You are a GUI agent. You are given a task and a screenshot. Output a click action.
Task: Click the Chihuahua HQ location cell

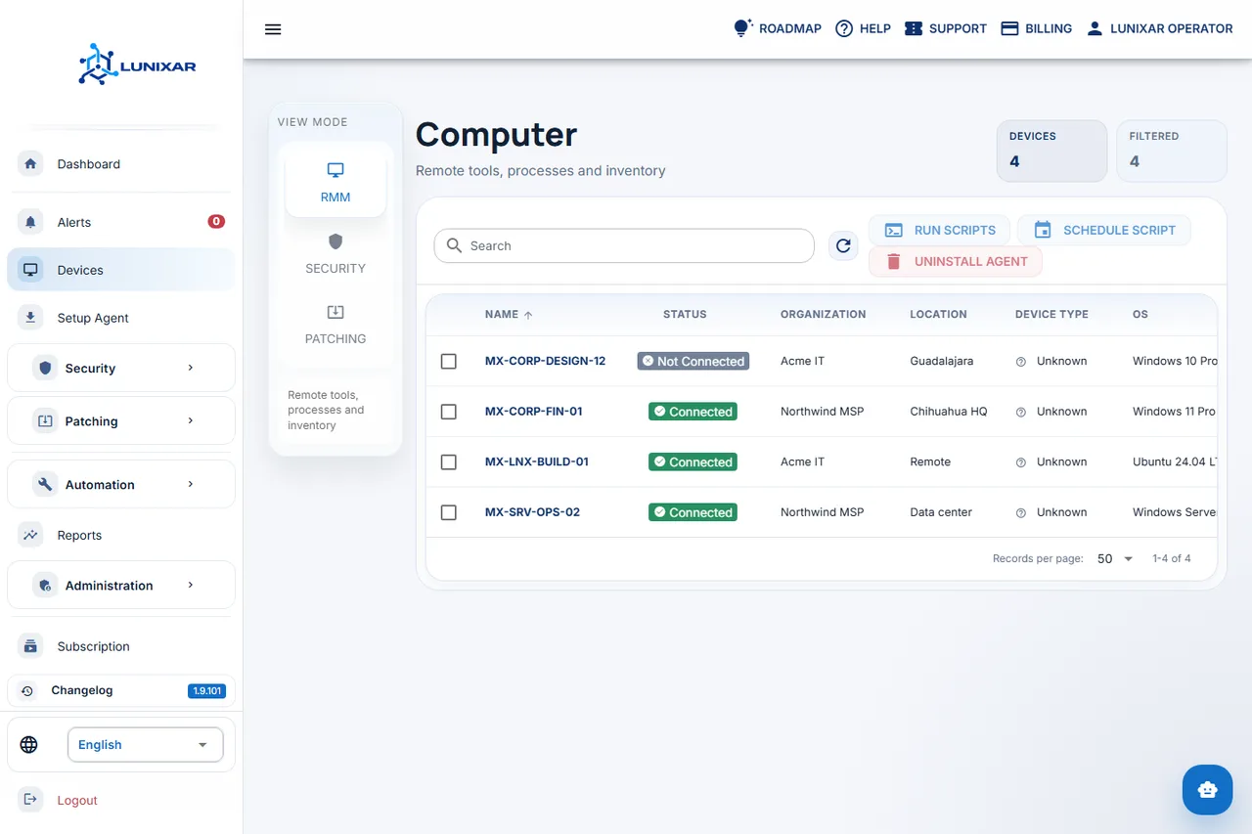point(949,412)
